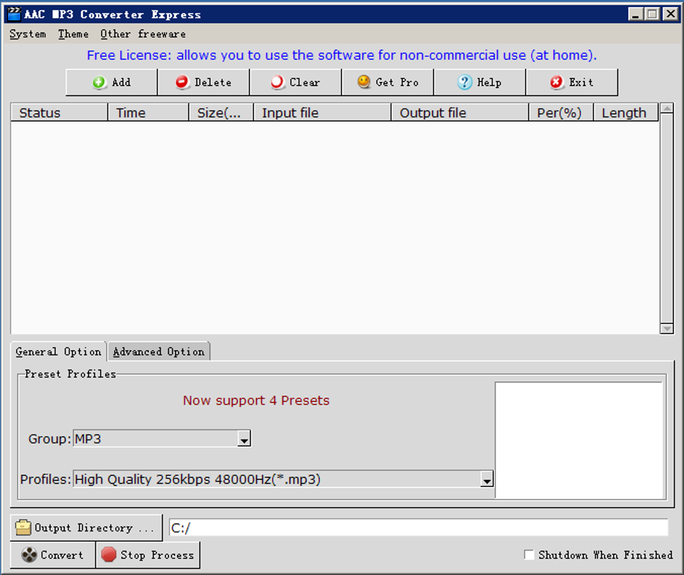Click the 'Now support 4 Presets' text

coord(256,401)
